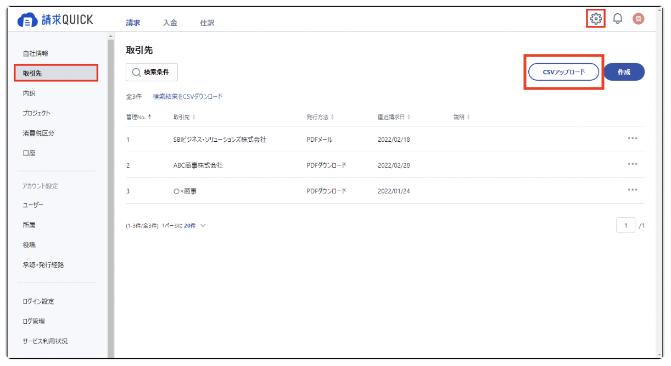The width and height of the screenshot is (671, 366).
Task: Switch to the 仕訳 tab
Action: [207, 23]
